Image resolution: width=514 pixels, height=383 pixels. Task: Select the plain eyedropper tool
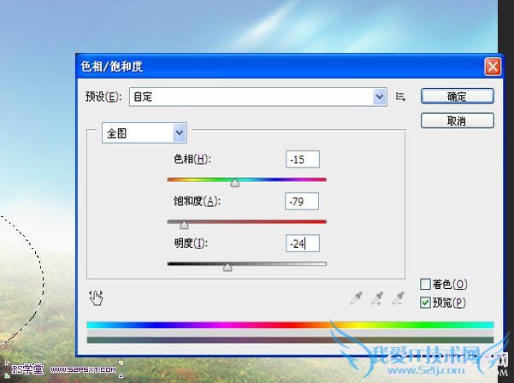tap(356, 298)
